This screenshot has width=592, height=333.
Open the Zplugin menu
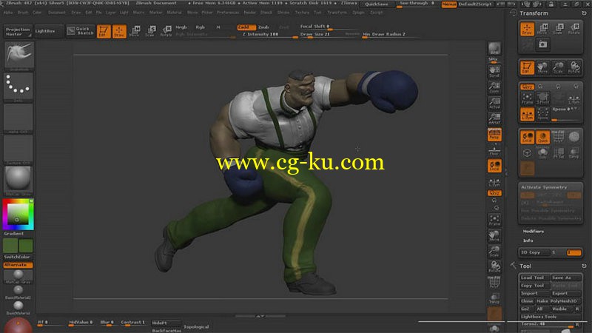(x=359, y=13)
